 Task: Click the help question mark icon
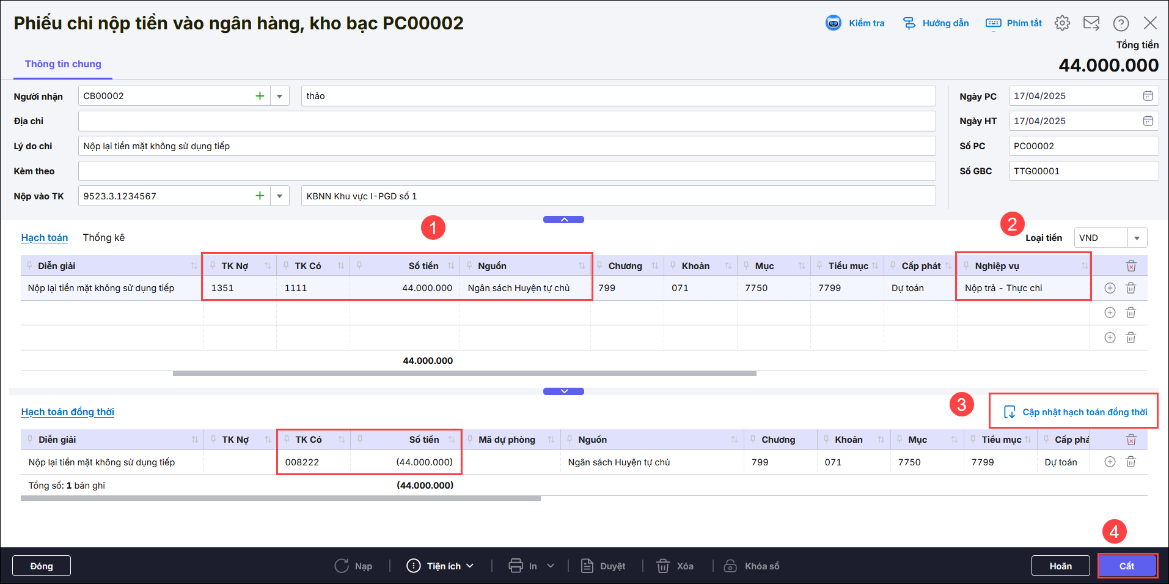(1121, 23)
